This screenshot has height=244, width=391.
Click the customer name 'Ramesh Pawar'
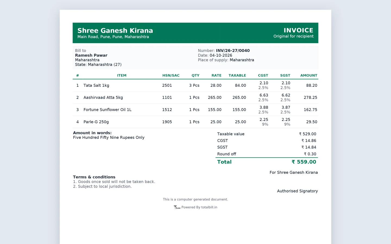(91, 55)
